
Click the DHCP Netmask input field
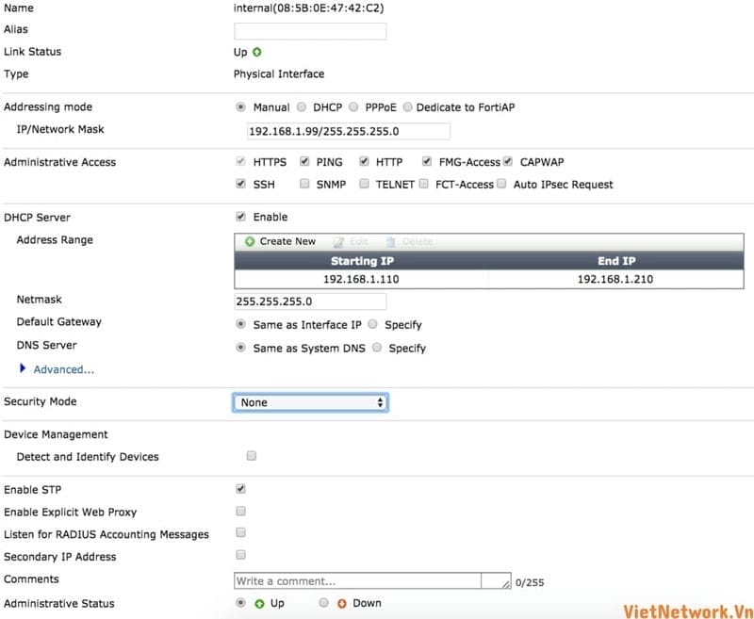[310, 301]
